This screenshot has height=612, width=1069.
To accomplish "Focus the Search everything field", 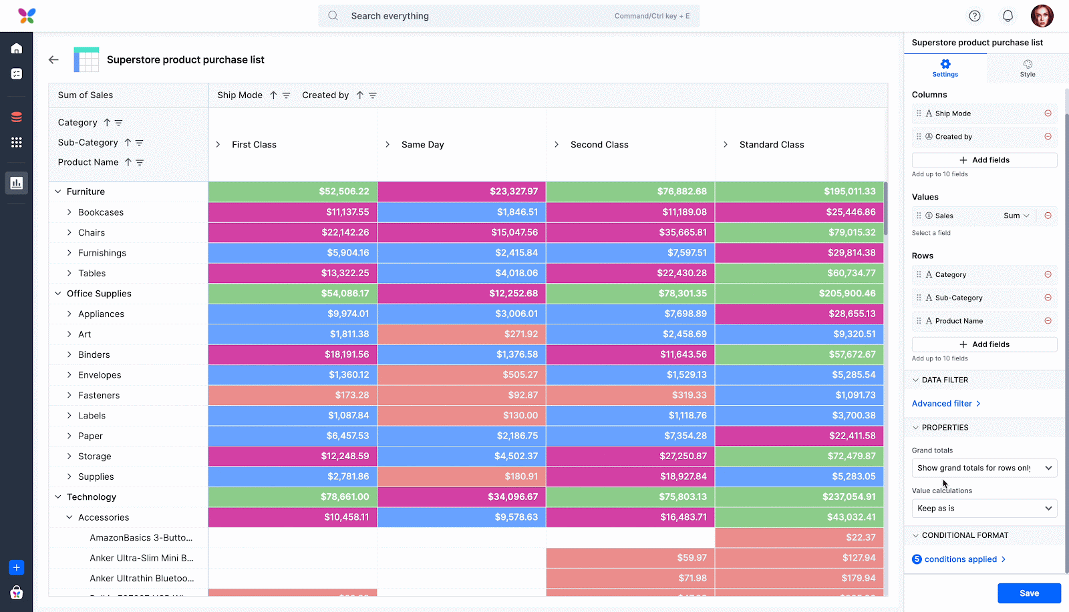I will (x=508, y=16).
